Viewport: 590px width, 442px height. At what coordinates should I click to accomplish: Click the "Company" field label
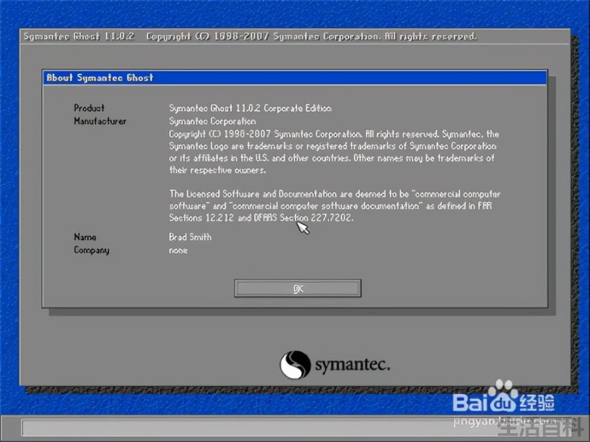(91, 250)
